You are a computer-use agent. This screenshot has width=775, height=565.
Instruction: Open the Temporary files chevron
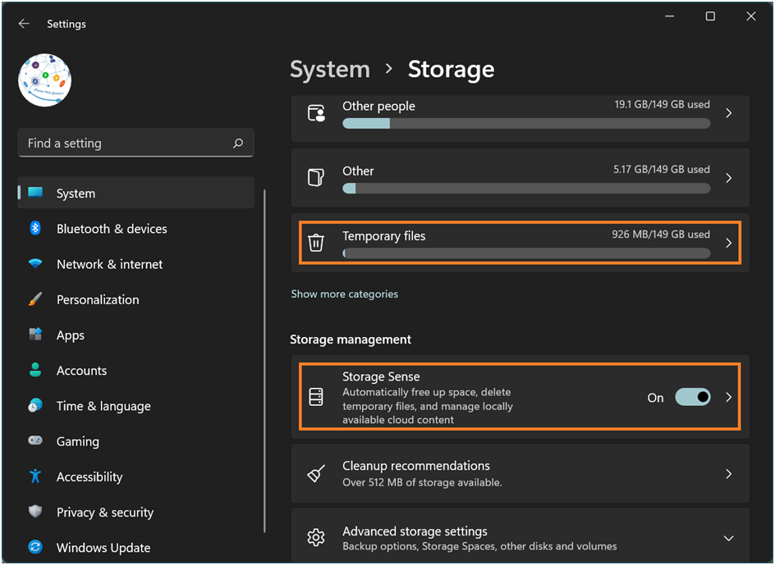728,243
